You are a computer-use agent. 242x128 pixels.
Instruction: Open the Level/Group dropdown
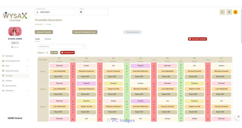tap(62, 46)
